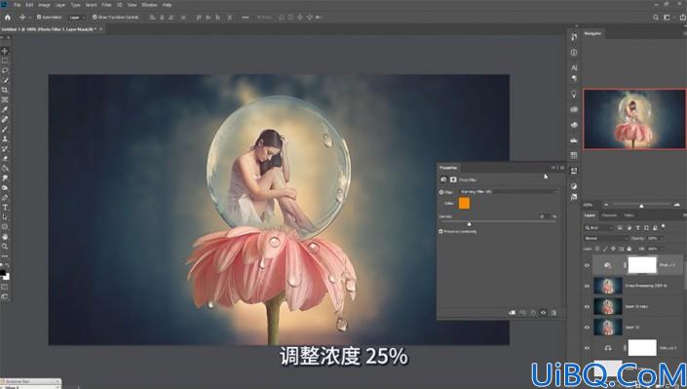This screenshot has width=687, height=389.
Task: Open the Adjustments panel icon in dock
Action: point(574,186)
